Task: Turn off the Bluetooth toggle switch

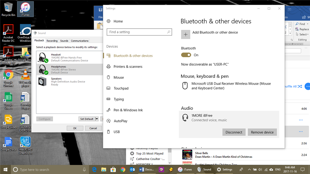Action: [x=186, y=55]
